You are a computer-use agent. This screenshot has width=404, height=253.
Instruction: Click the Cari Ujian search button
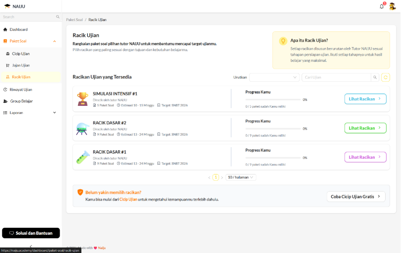click(x=375, y=77)
